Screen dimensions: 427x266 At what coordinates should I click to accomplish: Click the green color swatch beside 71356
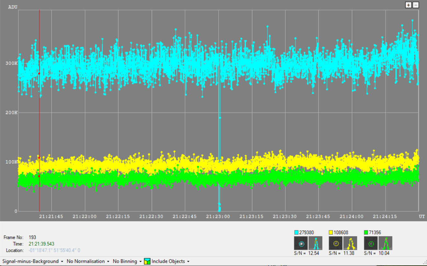(366, 232)
